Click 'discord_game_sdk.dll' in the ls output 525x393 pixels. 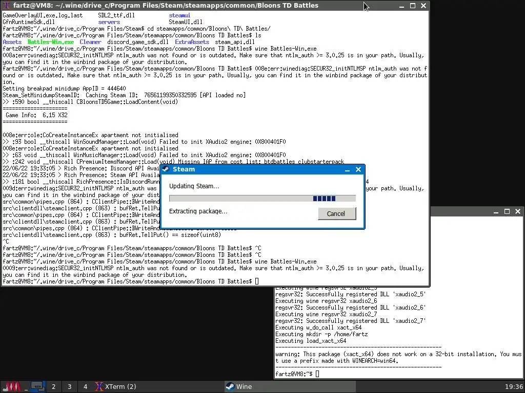[x=138, y=42]
